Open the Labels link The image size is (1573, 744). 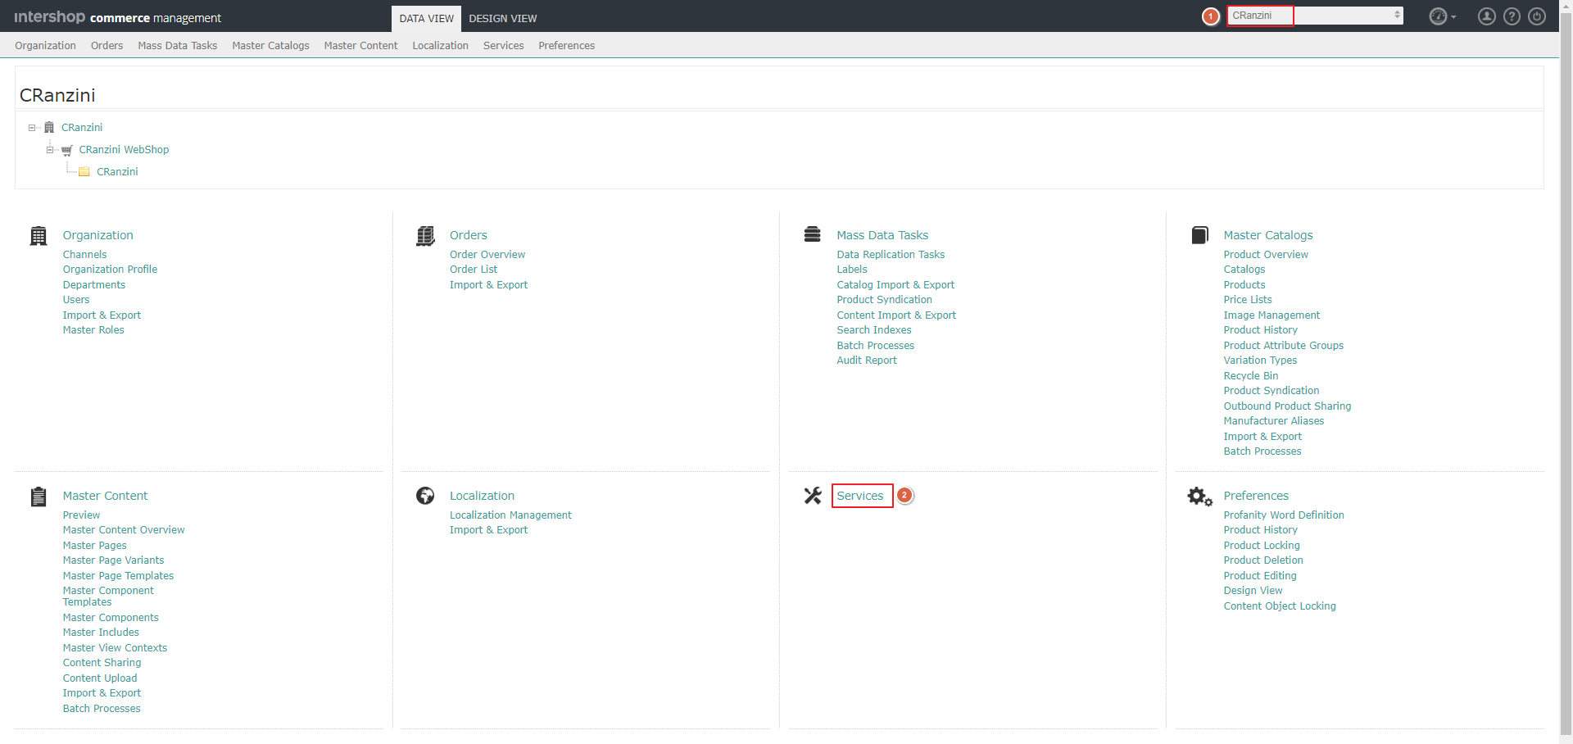coord(851,270)
